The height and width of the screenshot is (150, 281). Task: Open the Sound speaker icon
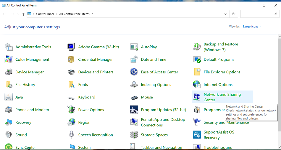coord(9,135)
